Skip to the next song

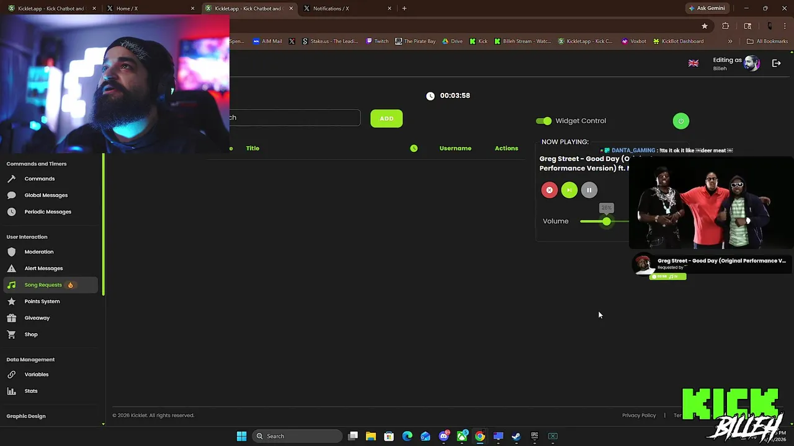(x=569, y=190)
